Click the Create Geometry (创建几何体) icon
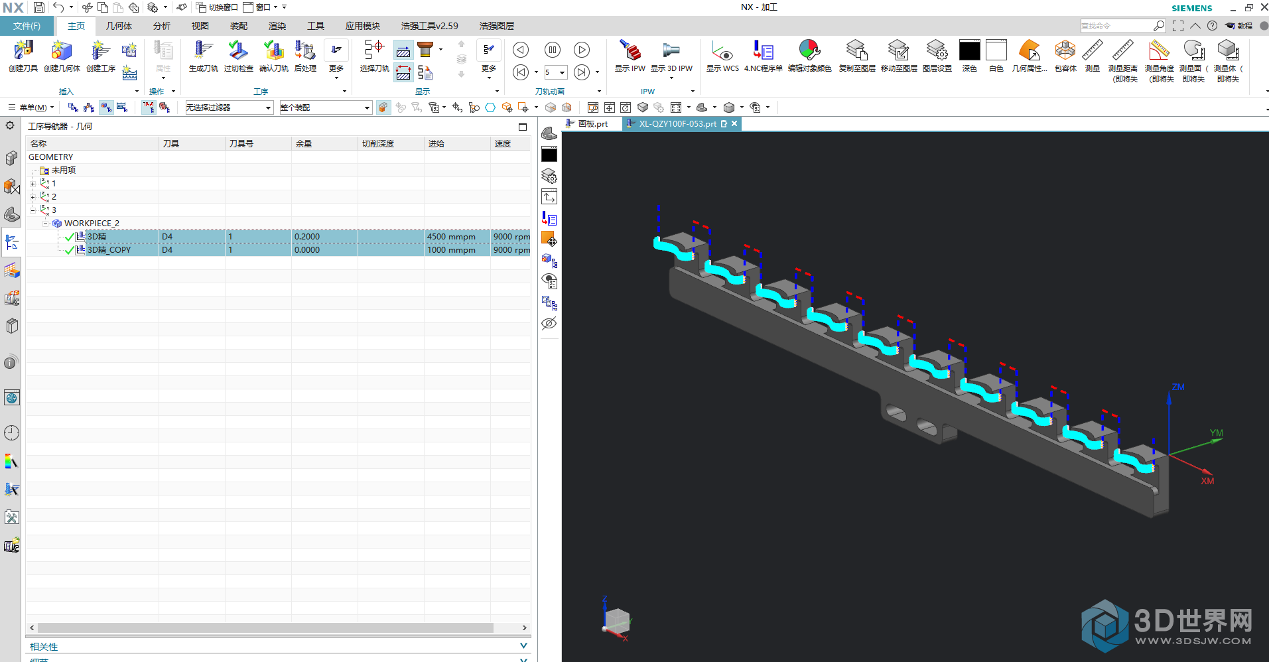 [62, 51]
